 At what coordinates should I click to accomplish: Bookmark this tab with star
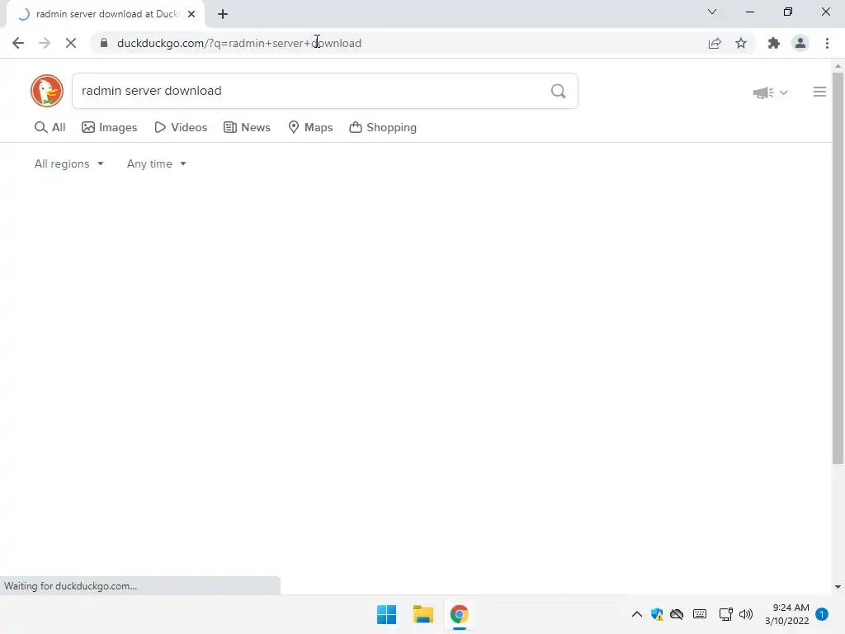(x=741, y=43)
